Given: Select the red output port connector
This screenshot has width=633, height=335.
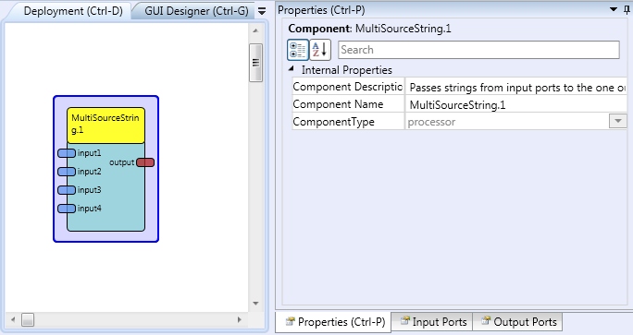Looking at the screenshot, I should pos(145,162).
